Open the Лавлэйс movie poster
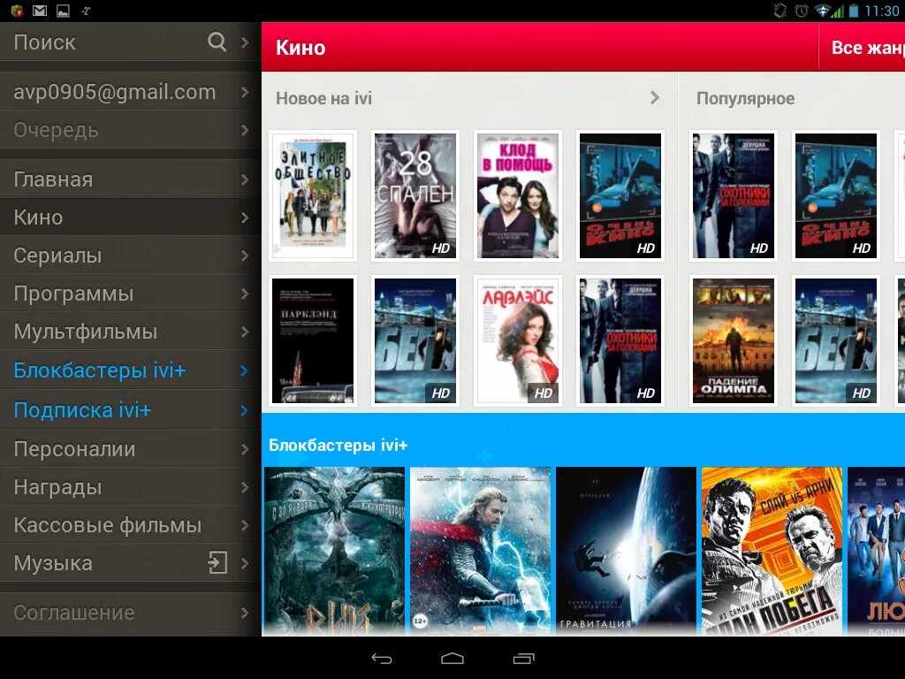This screenshot has height=679, width=905. [x=518, y=340]
